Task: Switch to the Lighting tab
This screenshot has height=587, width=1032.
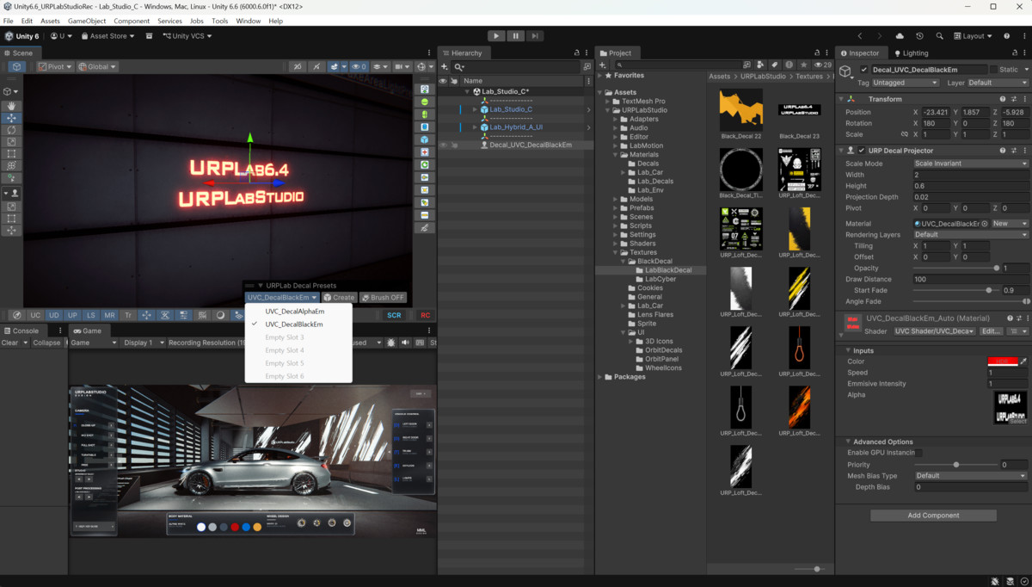Action: 911,53
